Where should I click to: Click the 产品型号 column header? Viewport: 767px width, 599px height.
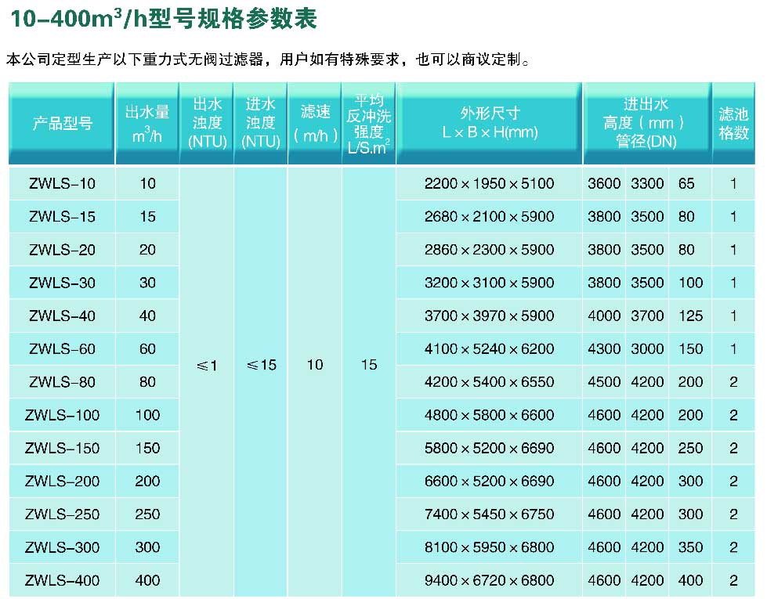pos(62,123)
